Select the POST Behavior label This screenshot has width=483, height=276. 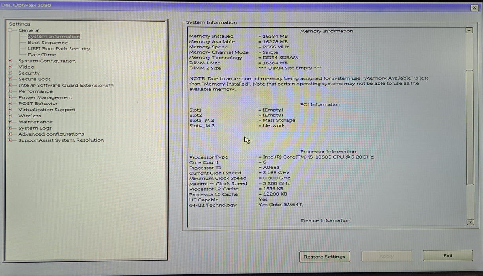(x=38, y=104)
